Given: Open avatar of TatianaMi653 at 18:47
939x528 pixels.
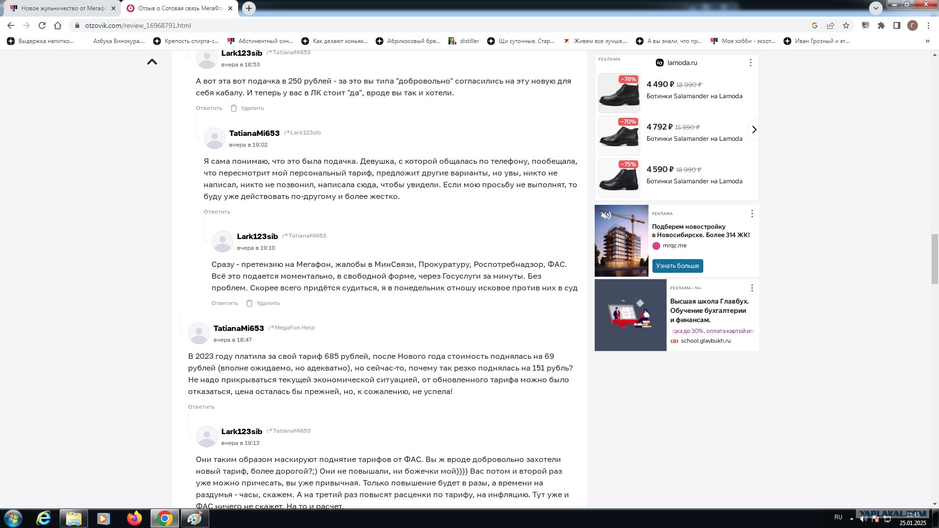Looking at the screenshot, I should (x=199, y=333).
